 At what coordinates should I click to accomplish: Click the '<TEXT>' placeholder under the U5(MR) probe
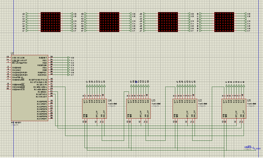point(248,149)
